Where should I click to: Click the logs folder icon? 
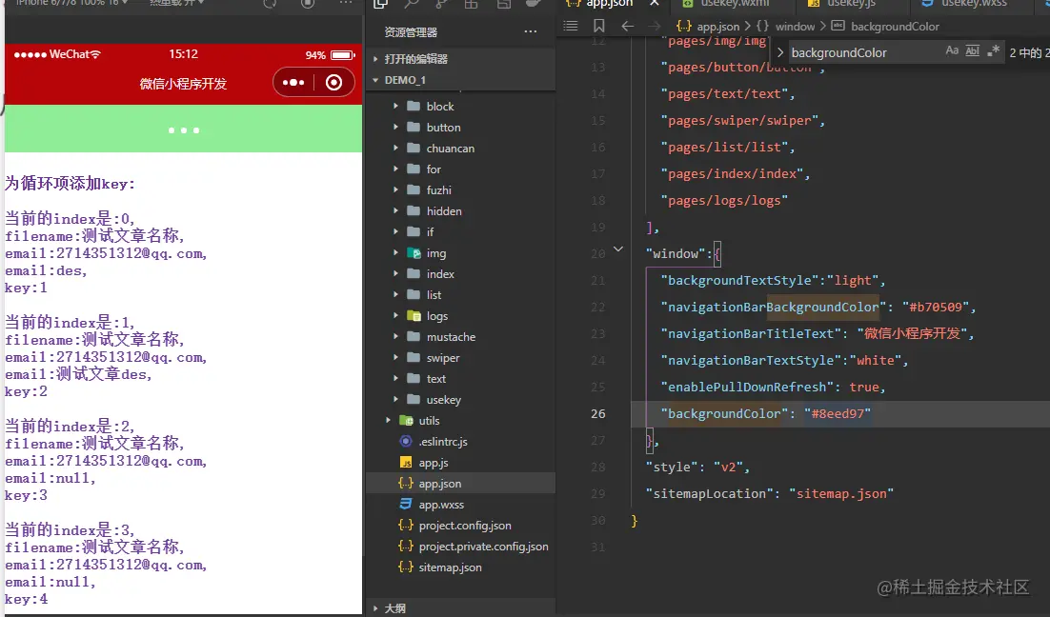(x=414, y=316)
